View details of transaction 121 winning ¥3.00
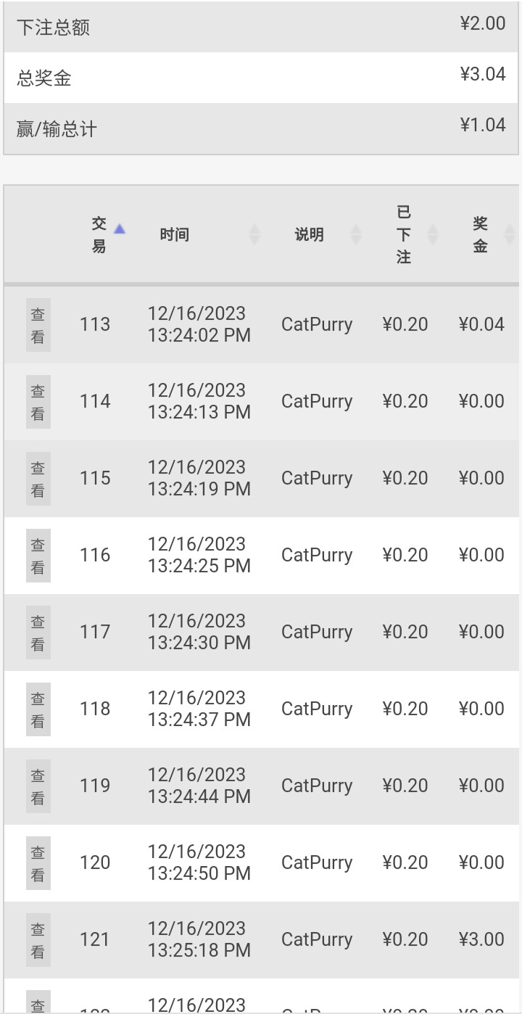The width and height of the screenshot is (522, 1014). coord(38,940)
